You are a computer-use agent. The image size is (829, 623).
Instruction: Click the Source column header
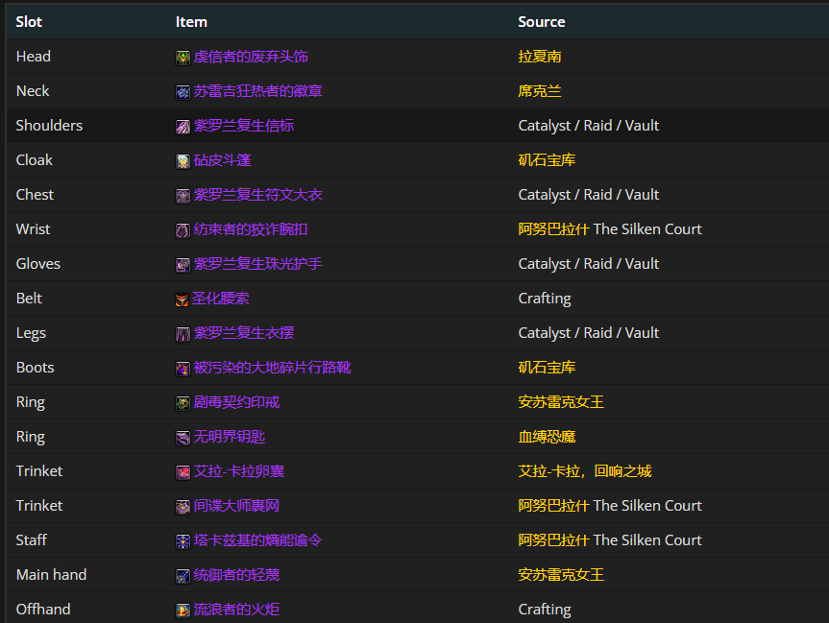click(x=541, y=21)
